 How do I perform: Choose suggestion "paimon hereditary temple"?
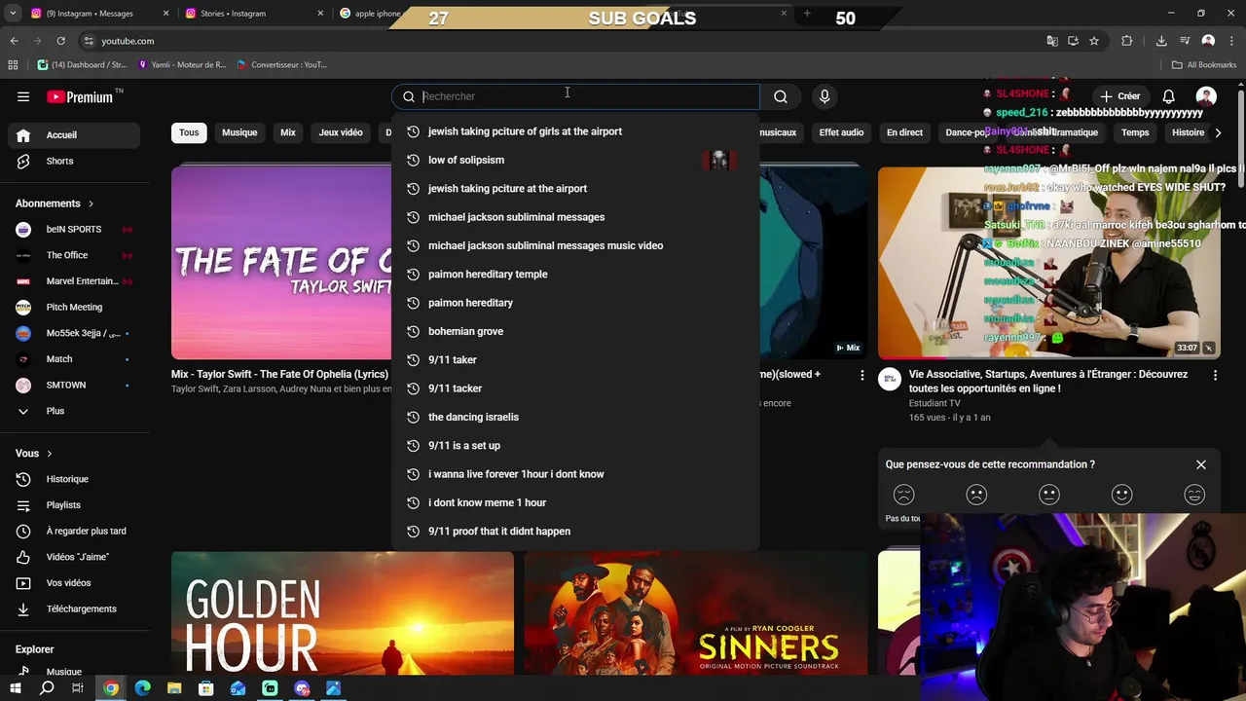574,275
